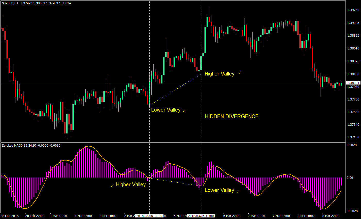Select the yellow dashed trendline on price chart
Image resolution: width=361 pixels, height=219 pixels.
(x=175, y=90)
